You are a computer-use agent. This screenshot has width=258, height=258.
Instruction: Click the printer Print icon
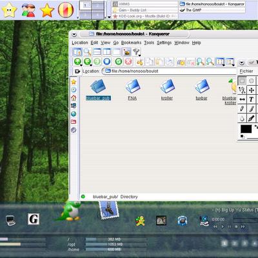(x=170, y=62)
